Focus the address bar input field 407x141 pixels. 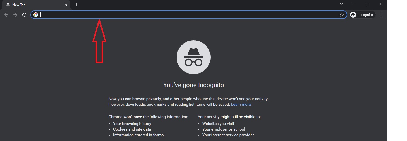(187, 15)
